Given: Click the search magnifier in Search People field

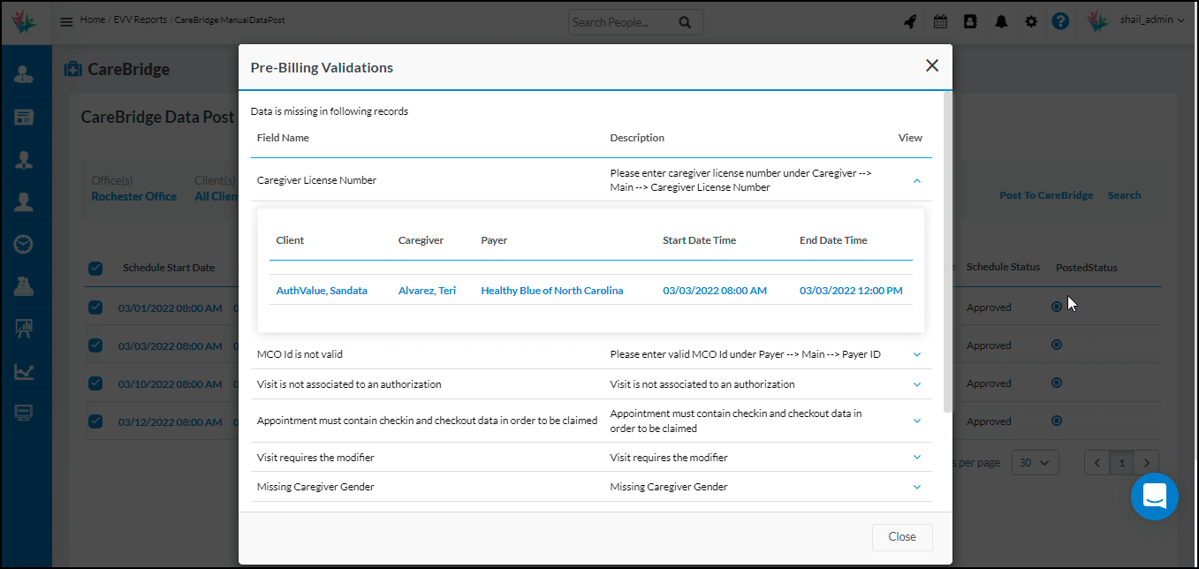Looking at the screenshot, I should (x=686, y=21).
